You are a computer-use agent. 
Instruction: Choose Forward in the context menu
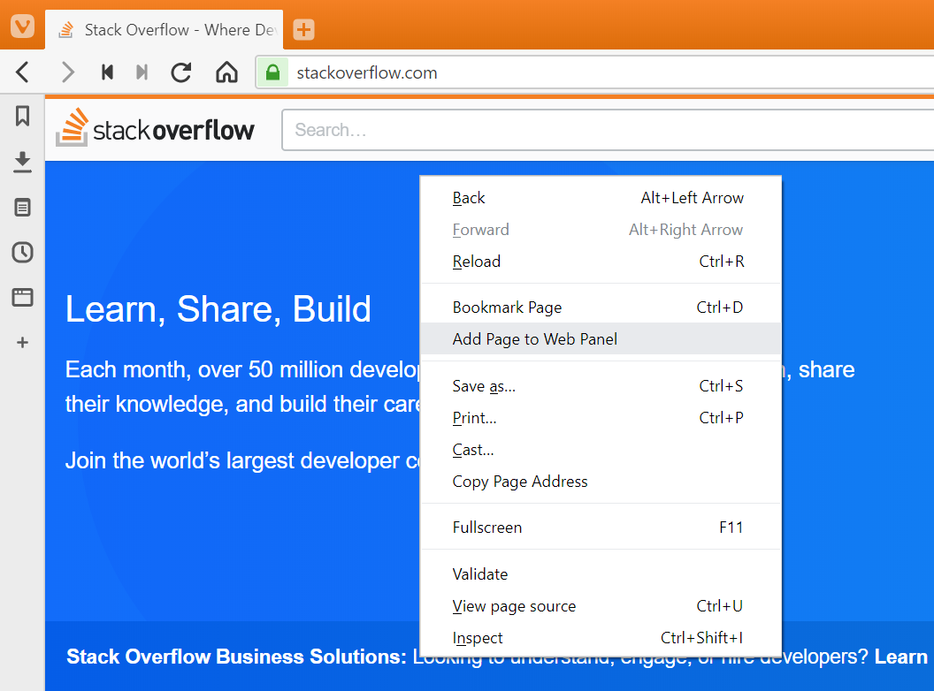(601, 230)
